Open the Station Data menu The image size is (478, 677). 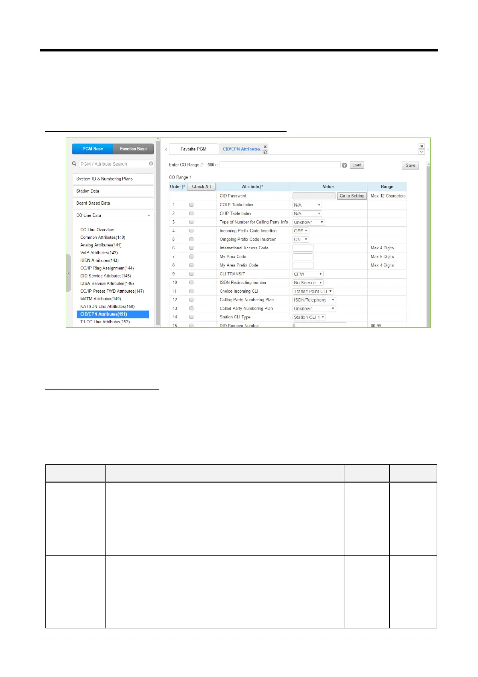tap(113, 191)
